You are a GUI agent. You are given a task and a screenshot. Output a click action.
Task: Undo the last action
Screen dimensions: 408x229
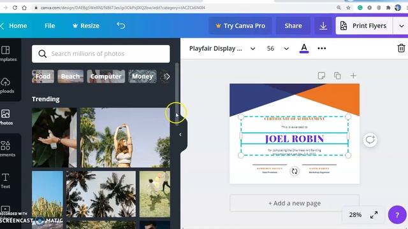121,25
